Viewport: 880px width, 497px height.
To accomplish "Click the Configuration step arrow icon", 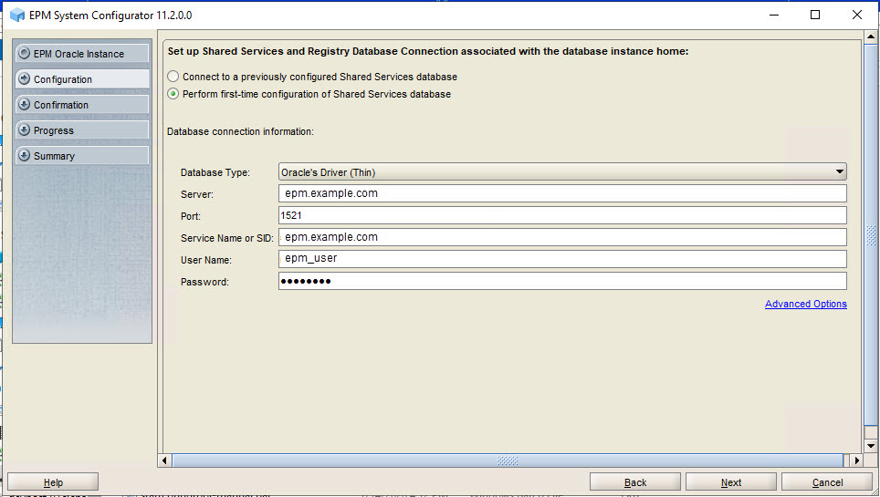I will pos(24,79).
